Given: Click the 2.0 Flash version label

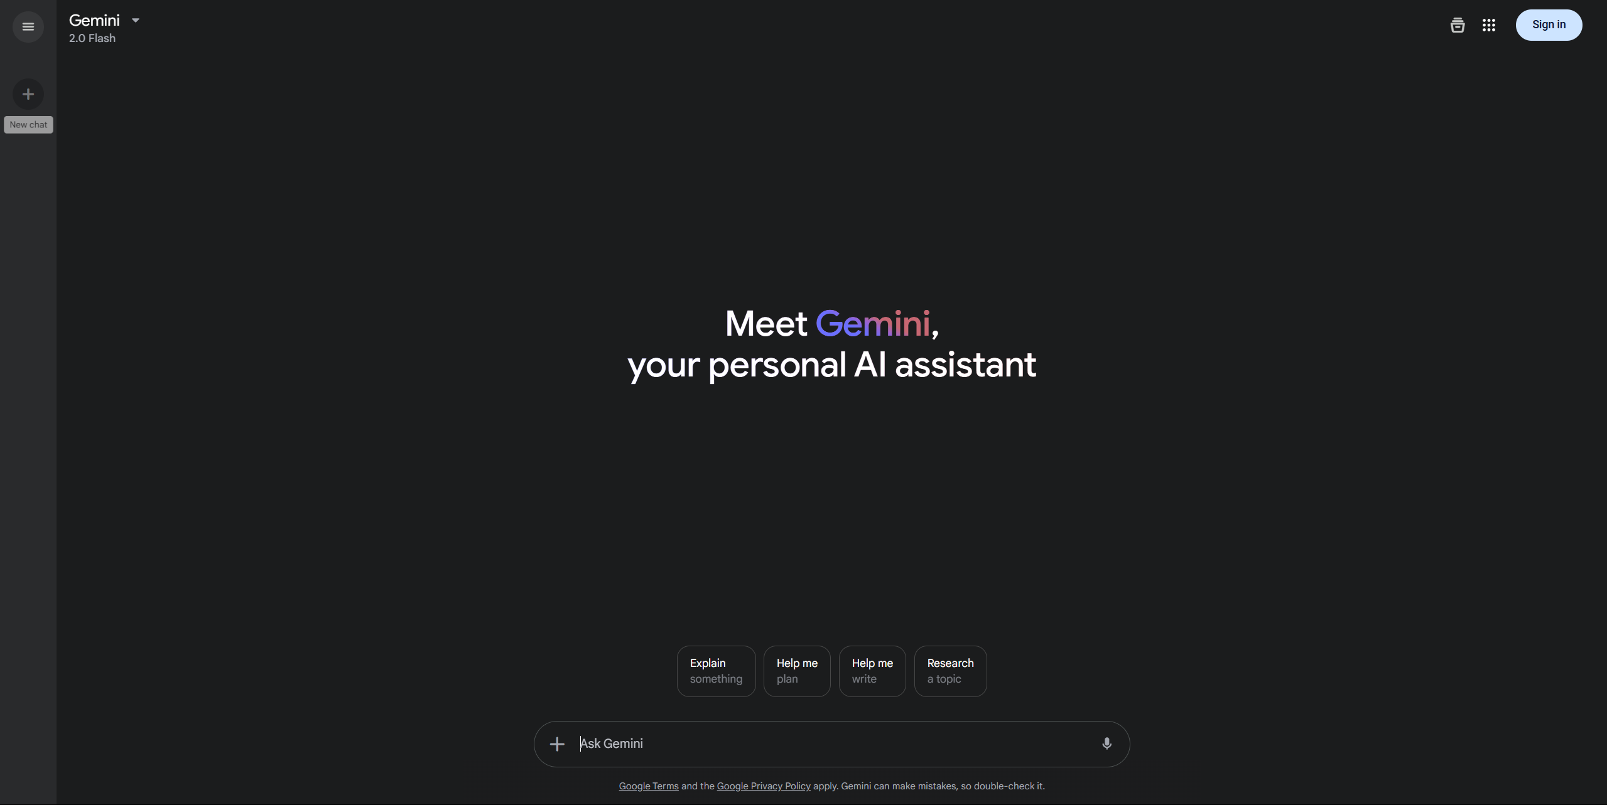Looking at the screenshot, I should [92, 38].
